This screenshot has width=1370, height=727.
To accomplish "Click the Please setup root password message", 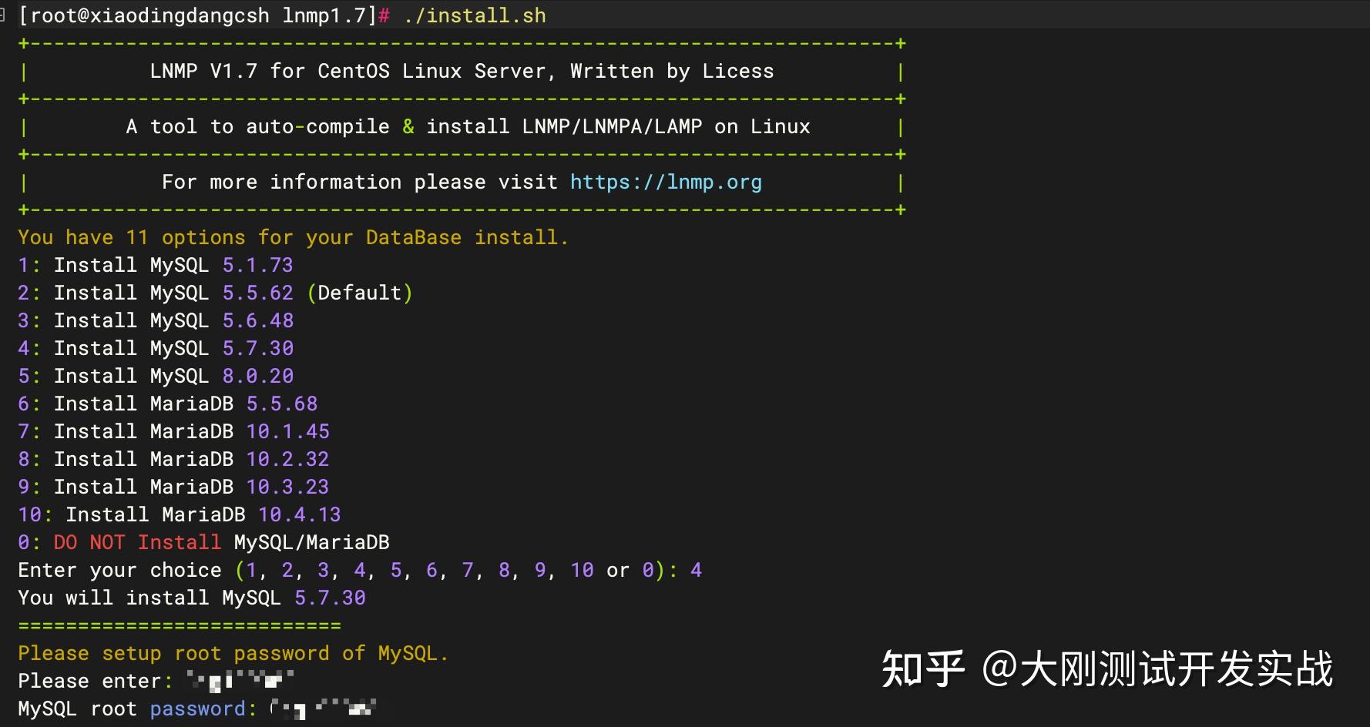I will 233,654.
